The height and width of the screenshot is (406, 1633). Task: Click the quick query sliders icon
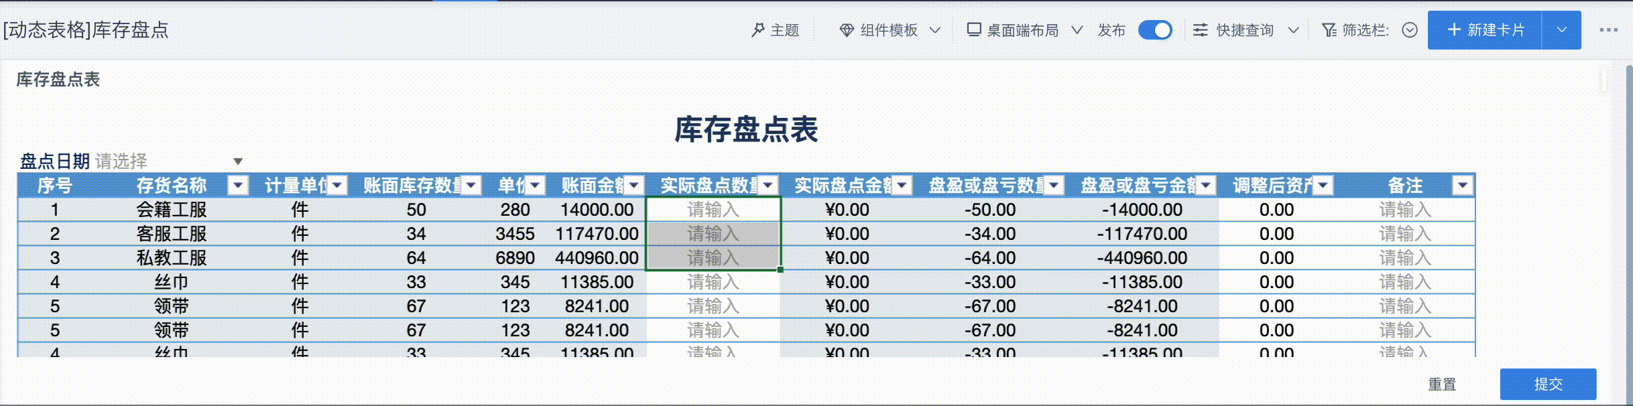pyautogui.click(x=1200, y=30)
